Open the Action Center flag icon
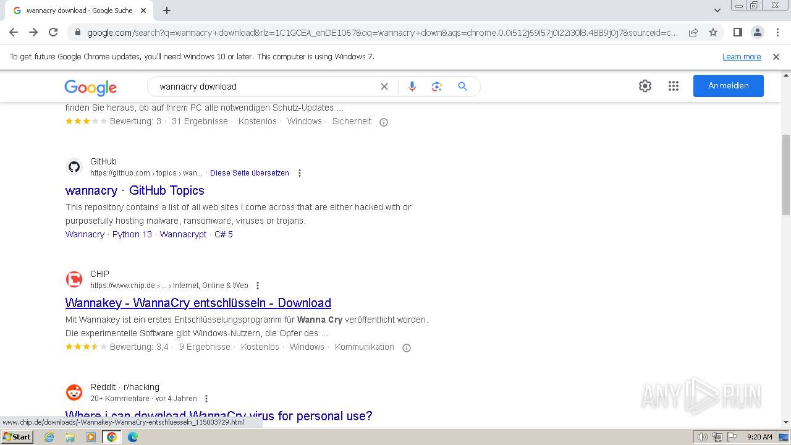Image resolution: width=791 pixels, height=445 pixels. tap(732, 437)
